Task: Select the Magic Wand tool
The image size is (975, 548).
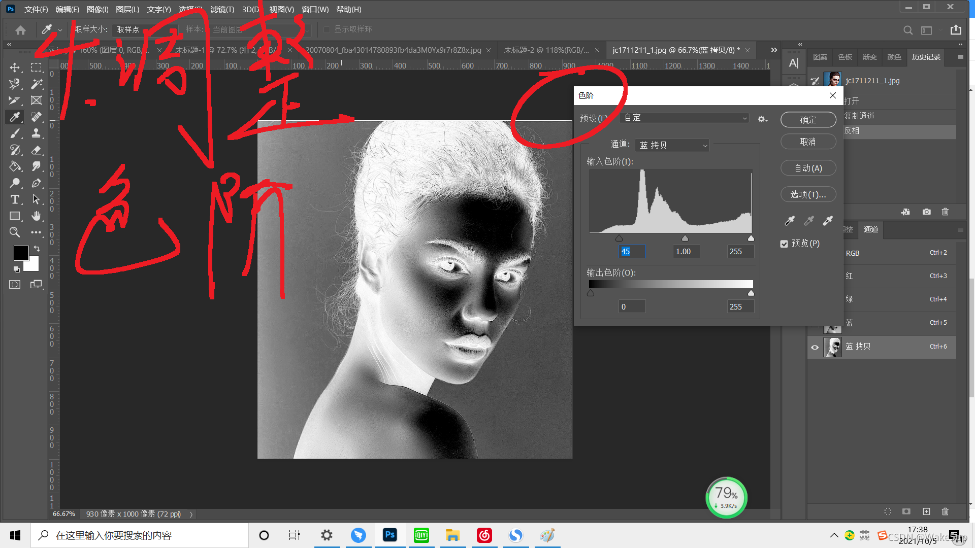Action: pos(36,84)
